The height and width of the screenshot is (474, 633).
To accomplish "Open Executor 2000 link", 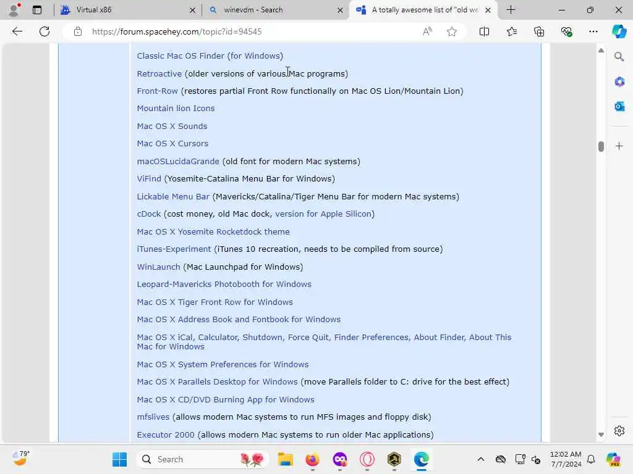I will coord(166,434).
